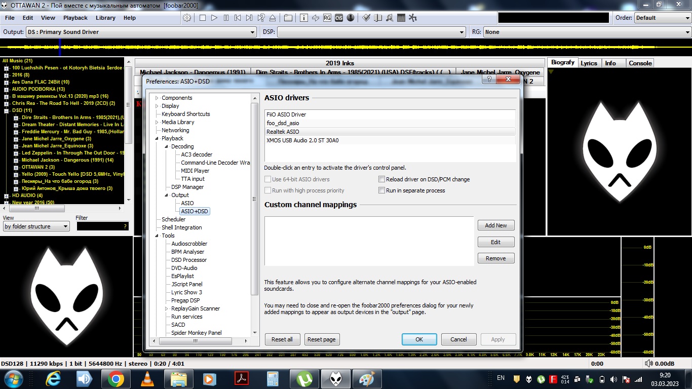Click the RG ReplayGain toolbar icon
This screenshot has width=692, height=389.
point(327,18)
